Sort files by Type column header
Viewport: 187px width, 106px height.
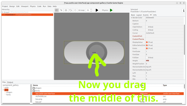[x=165, y=85]
